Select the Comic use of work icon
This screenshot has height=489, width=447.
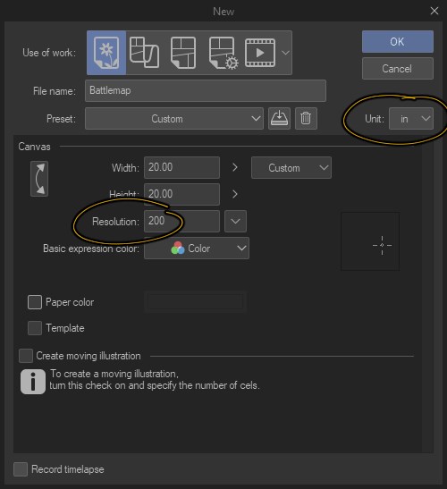183,53
